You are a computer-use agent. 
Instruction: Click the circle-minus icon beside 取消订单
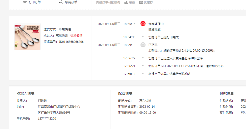61,3
